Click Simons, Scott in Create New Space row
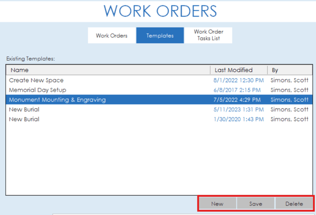Image resolution: width=316 pixels, height=215 pixels. [289, 80]
